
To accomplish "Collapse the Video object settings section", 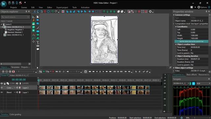I will click(174, 68).
